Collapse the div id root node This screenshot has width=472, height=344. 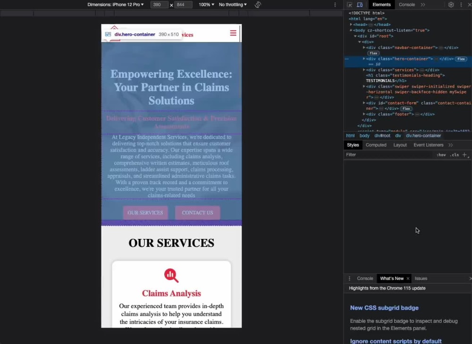tap(355, 36)
